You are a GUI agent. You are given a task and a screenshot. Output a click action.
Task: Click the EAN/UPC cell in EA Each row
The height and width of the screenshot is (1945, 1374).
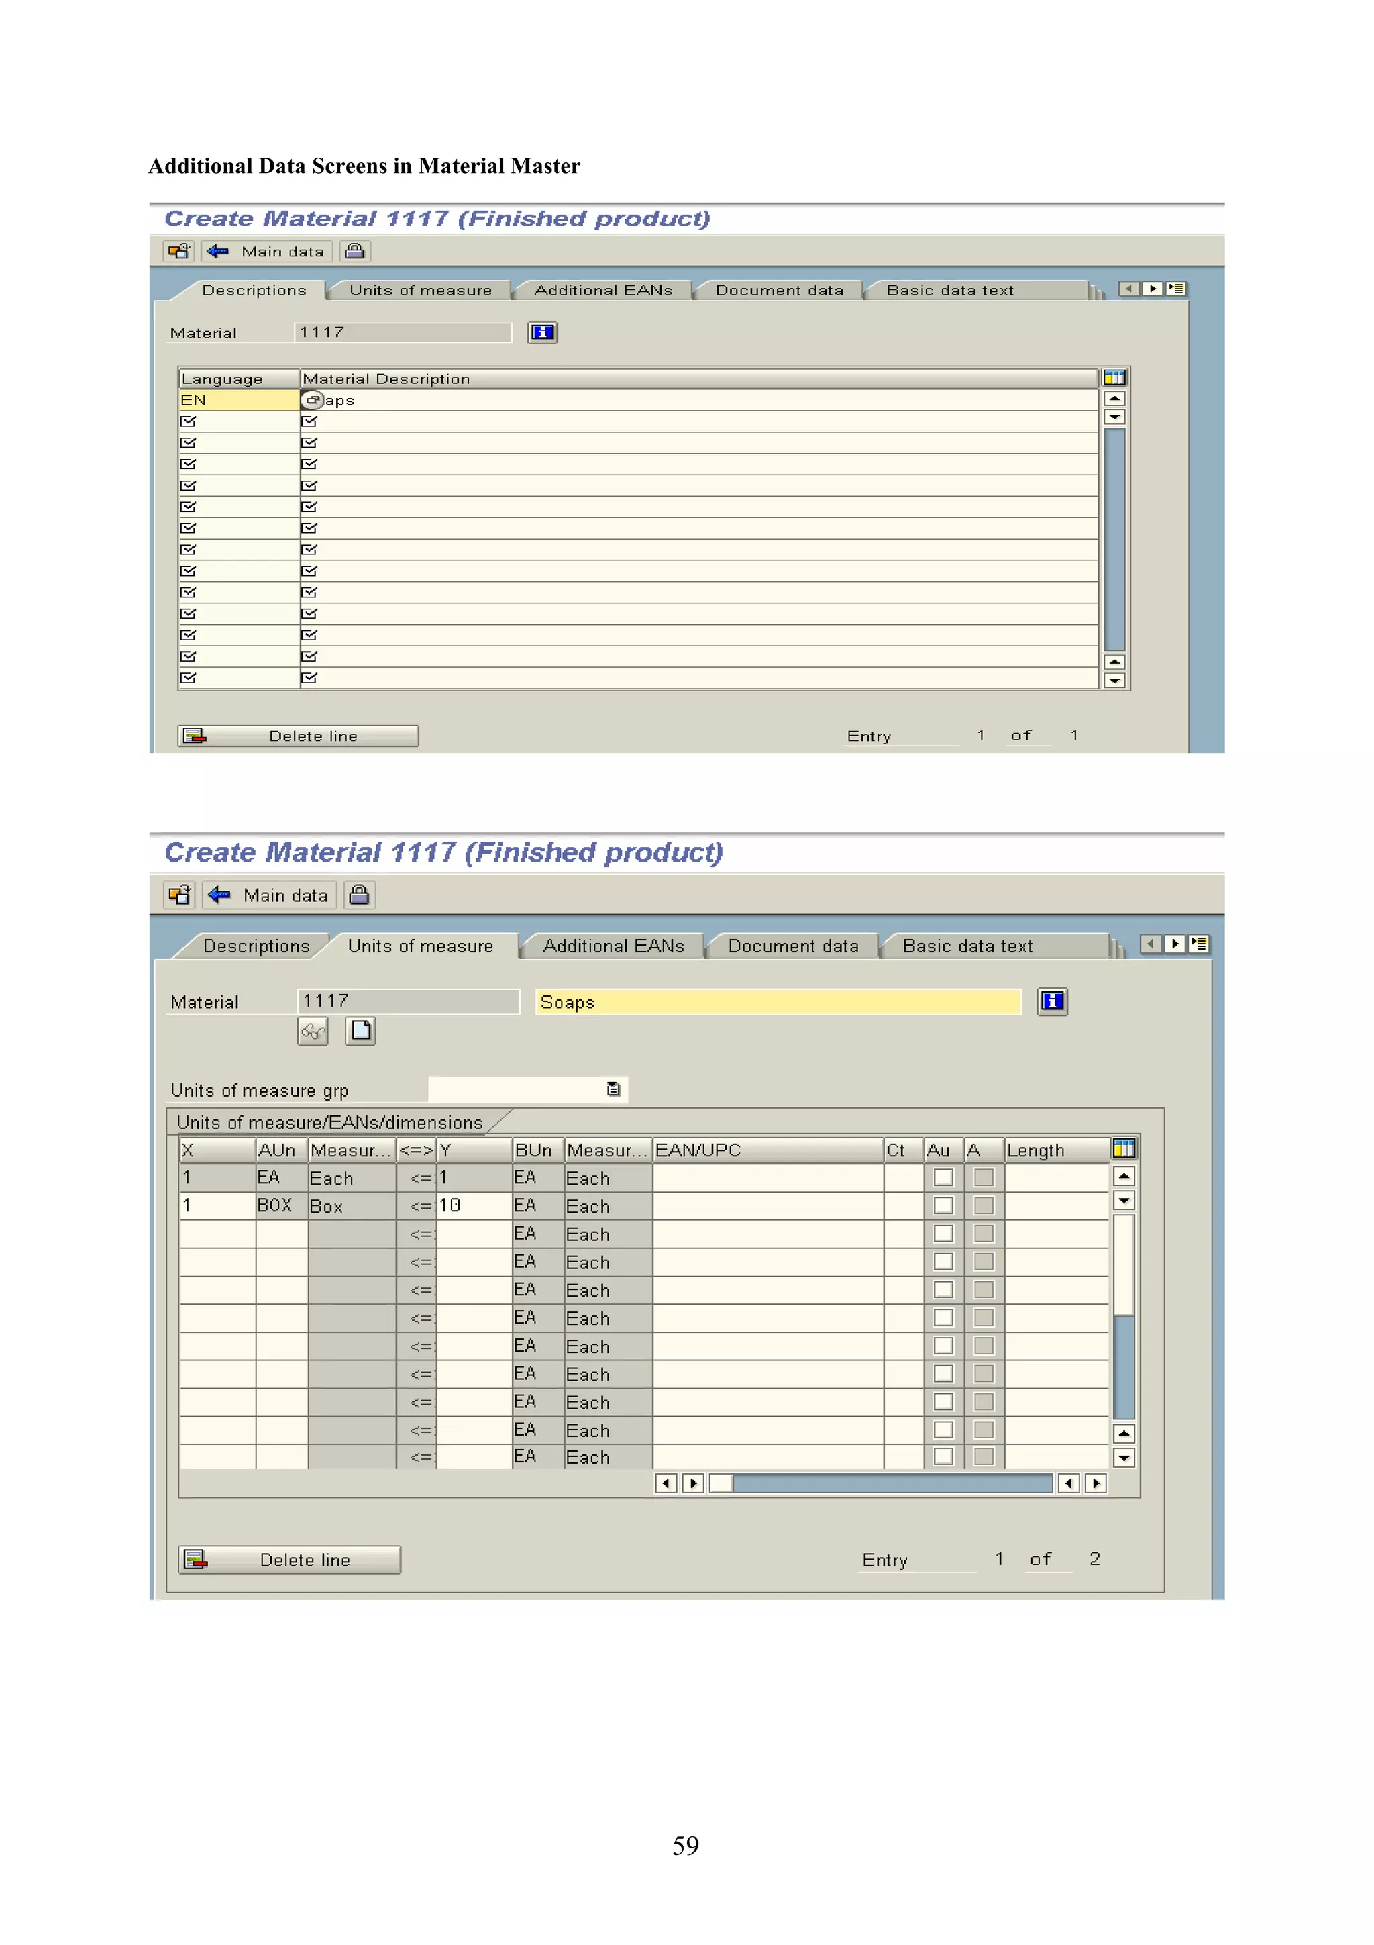768,1177
